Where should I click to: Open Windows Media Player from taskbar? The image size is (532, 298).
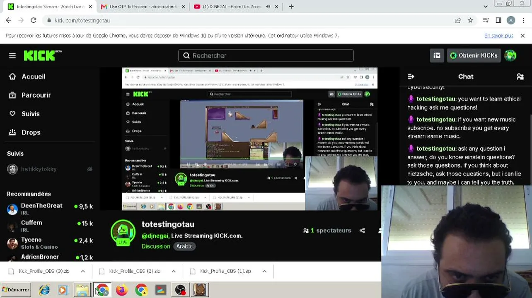coord(63,290)
